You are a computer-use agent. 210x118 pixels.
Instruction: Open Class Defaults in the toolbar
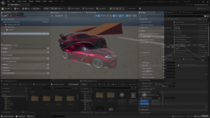88,9
